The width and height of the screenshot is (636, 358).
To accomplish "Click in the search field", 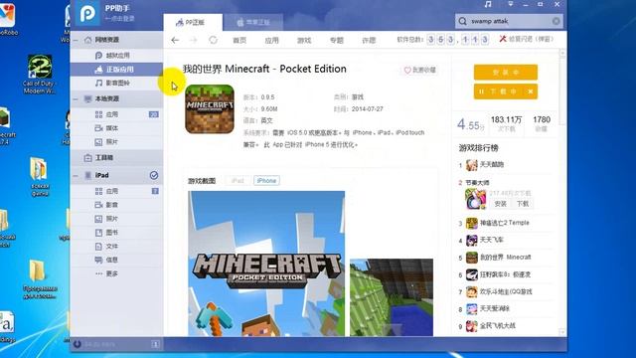I will (x=509, y=21).
